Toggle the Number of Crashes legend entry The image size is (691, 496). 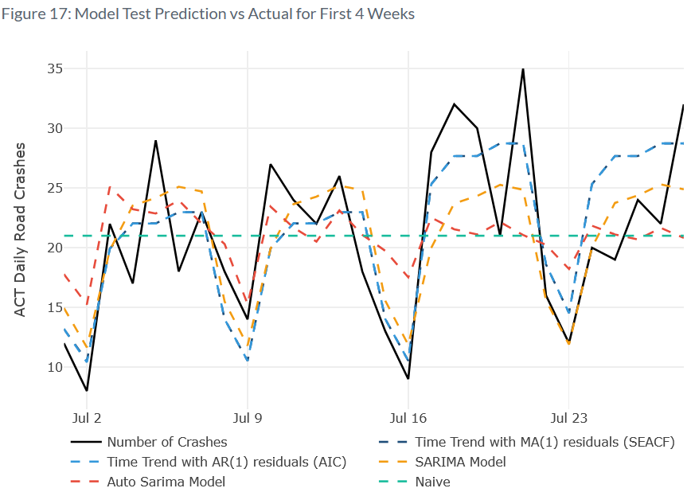[x=166, y=442]
